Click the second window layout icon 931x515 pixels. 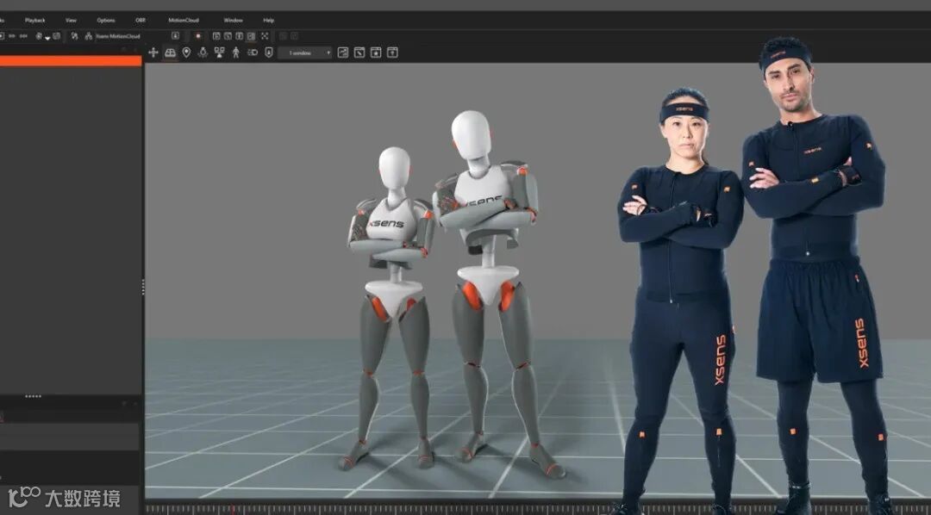tap(228, 36)
